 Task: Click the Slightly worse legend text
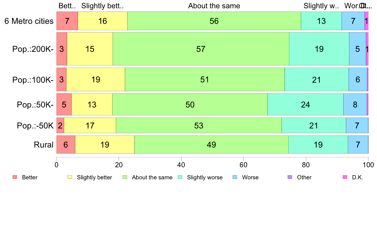tap(205, 177)
